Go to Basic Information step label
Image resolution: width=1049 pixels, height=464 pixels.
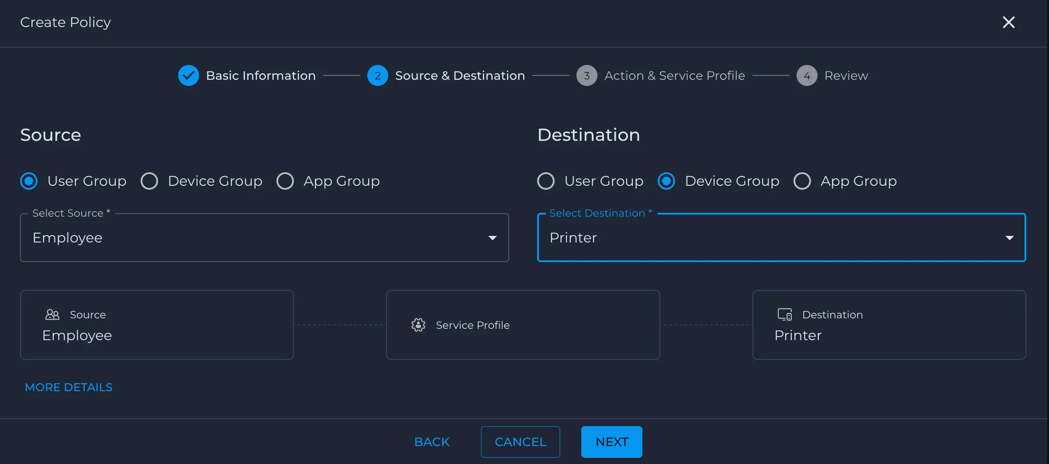coord(261,75)
